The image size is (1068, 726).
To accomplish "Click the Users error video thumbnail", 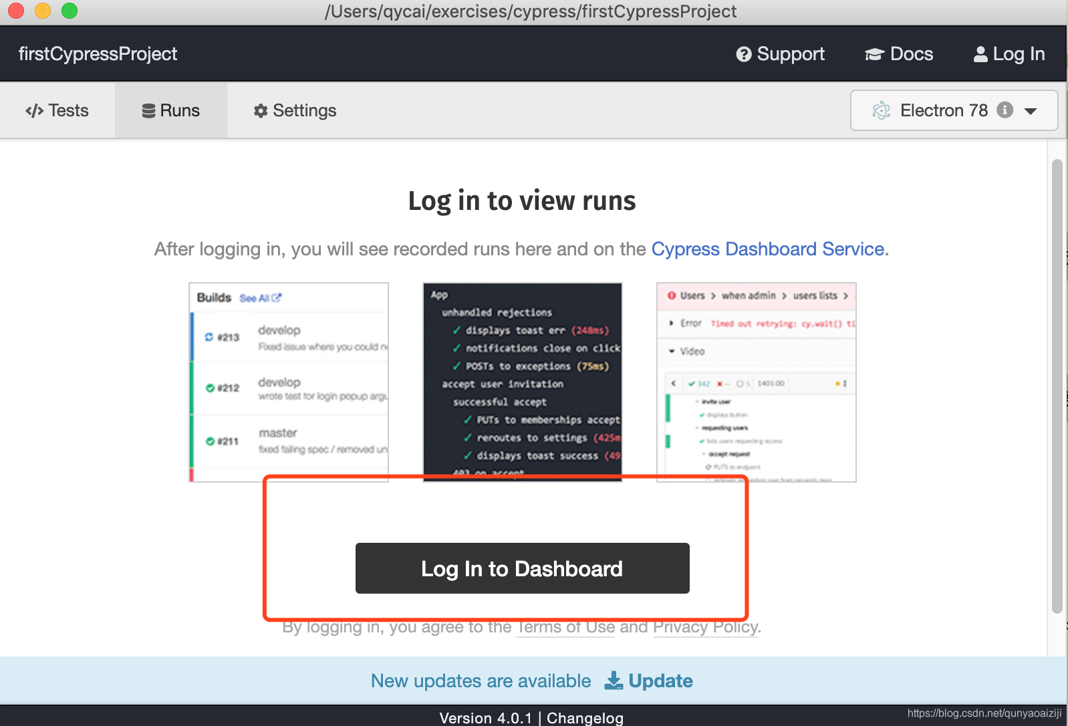I will click(757, 382).
